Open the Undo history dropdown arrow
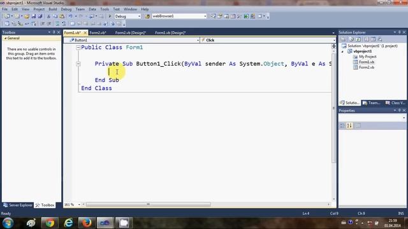 (76, 16)
